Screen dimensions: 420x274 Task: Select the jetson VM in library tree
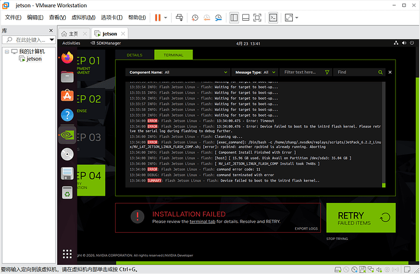[33, 59]
